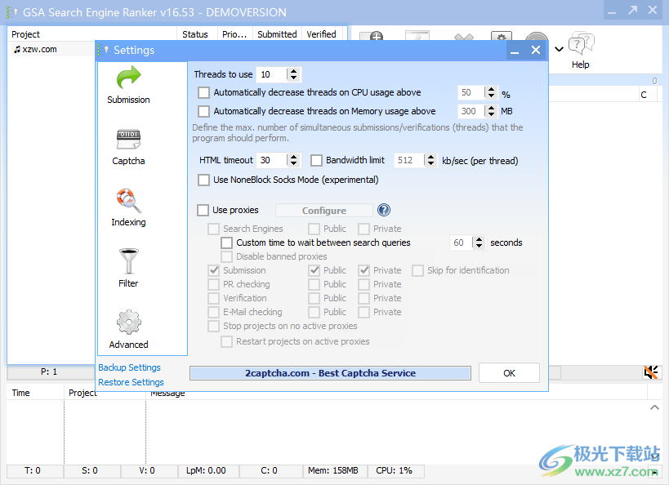Decrease Memory usage MB spinner
Screen dimensions: 669x485
491,114
